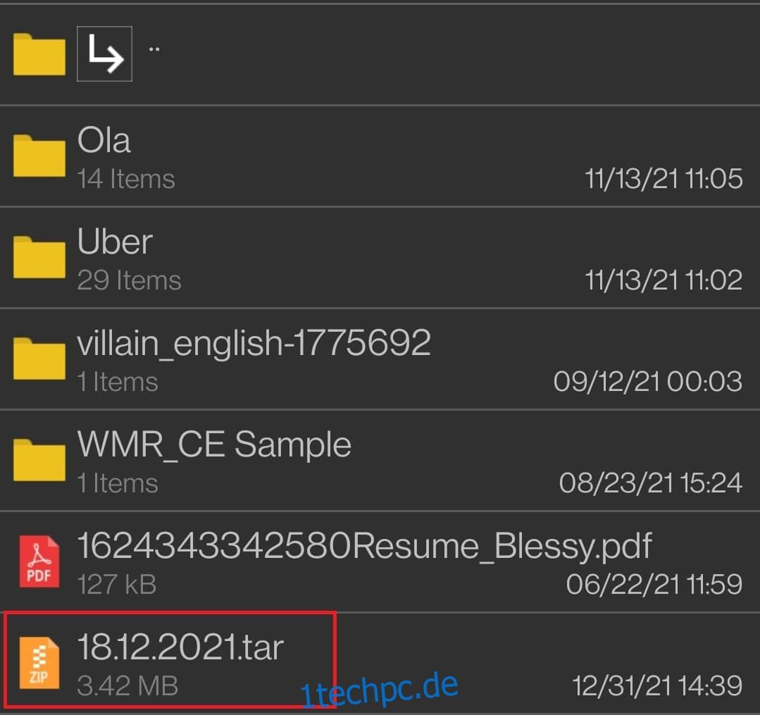Tap the parent directory up-arrow icon

point(105,54)
